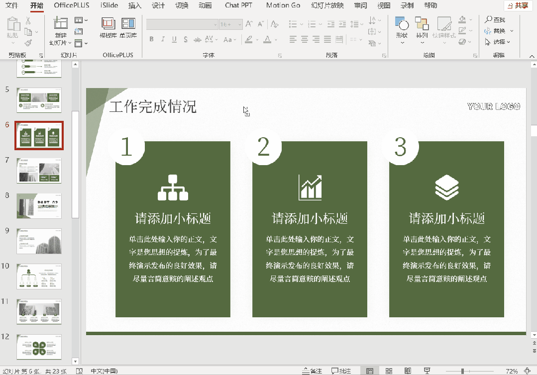Switch to the 动画 (Animations) tab
The height and width of the screenshot is (375, 537).
[x=205, y=5]
